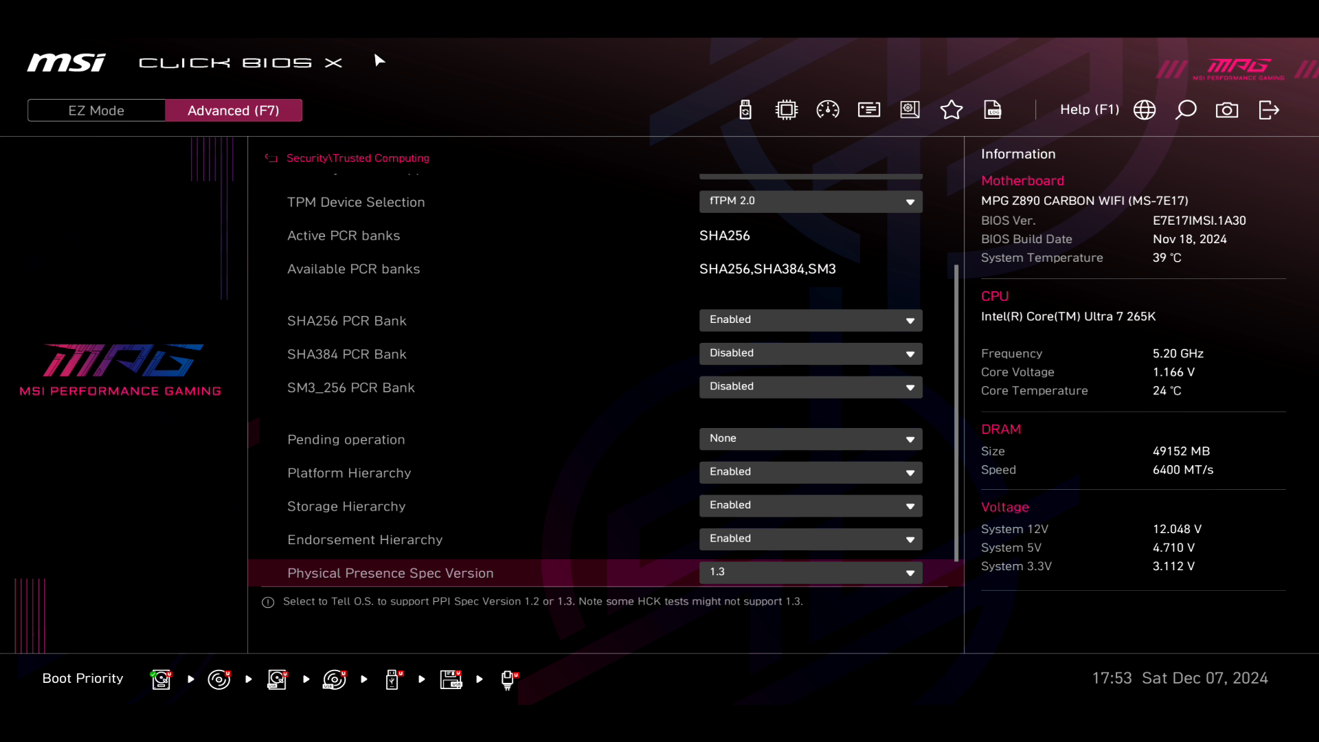Viewport: 1319px width, 742px height.
Task: Expand Physical Presence Spec Version dropdown
Action: (811, 572)
